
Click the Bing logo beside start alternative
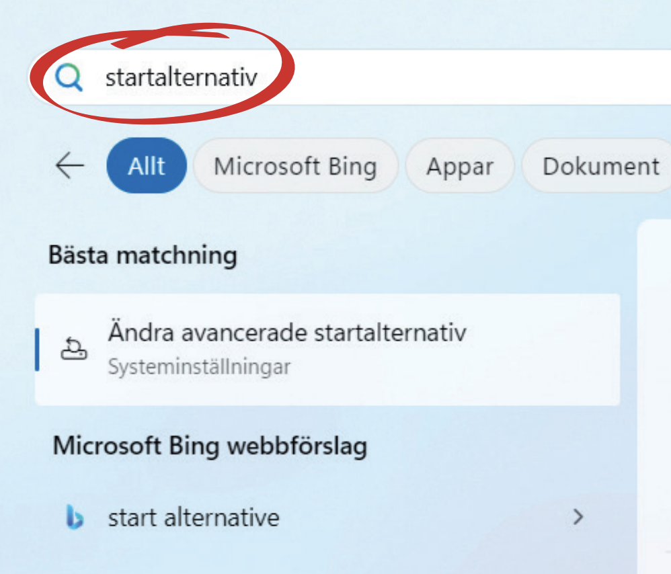click(x=75, y=517)
